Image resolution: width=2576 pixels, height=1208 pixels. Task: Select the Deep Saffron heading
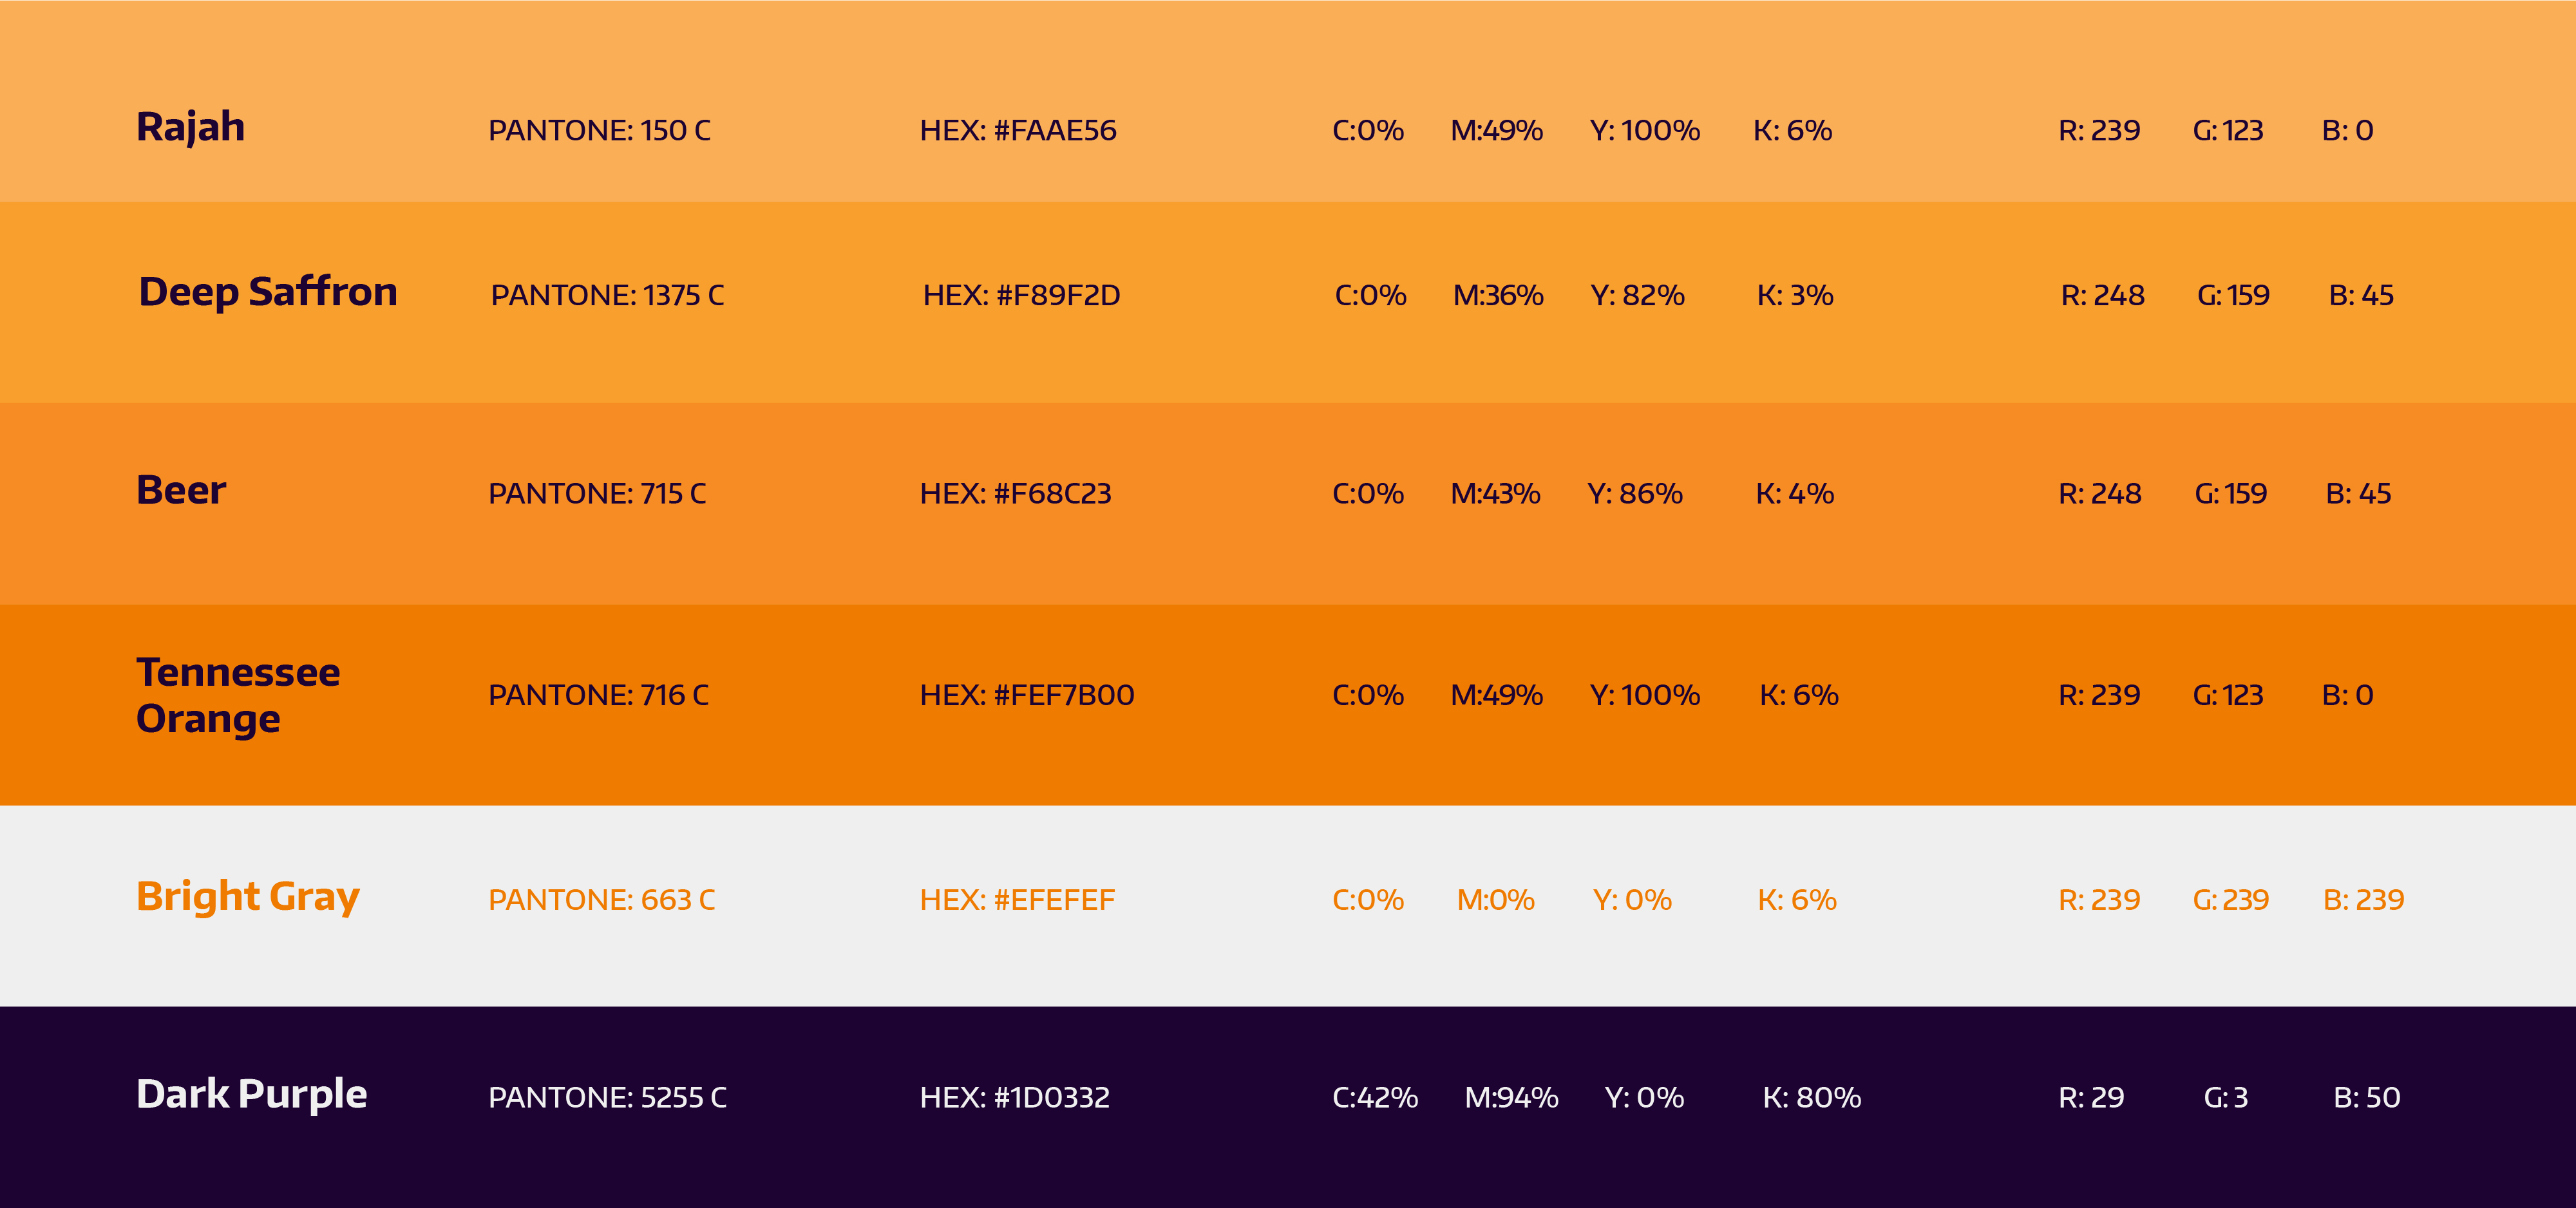[268, 292]
